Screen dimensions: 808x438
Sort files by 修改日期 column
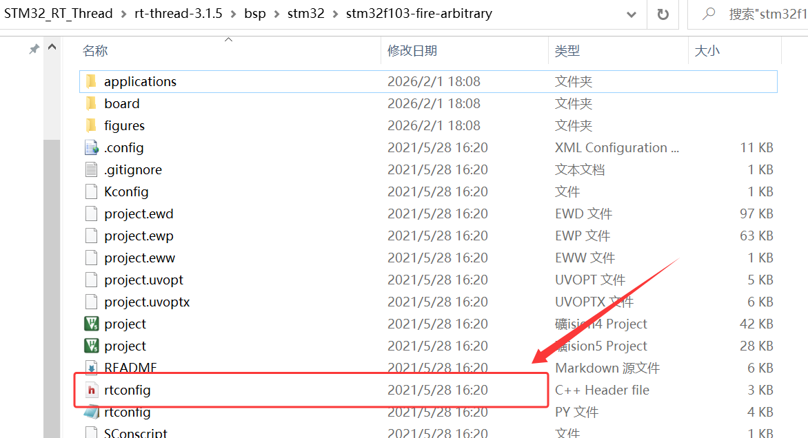click(x=412, y=51)
